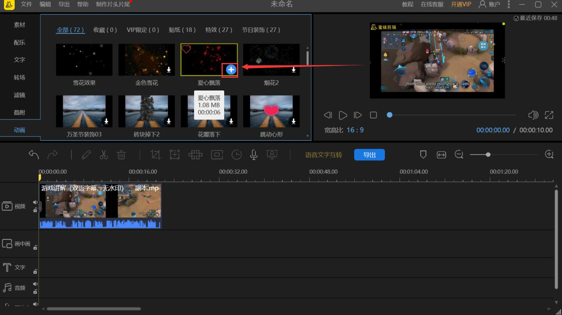Open the fullscreen preview icon
This screenshot has width=562, height=315.
pyautogui.click(x=549, y=115)
